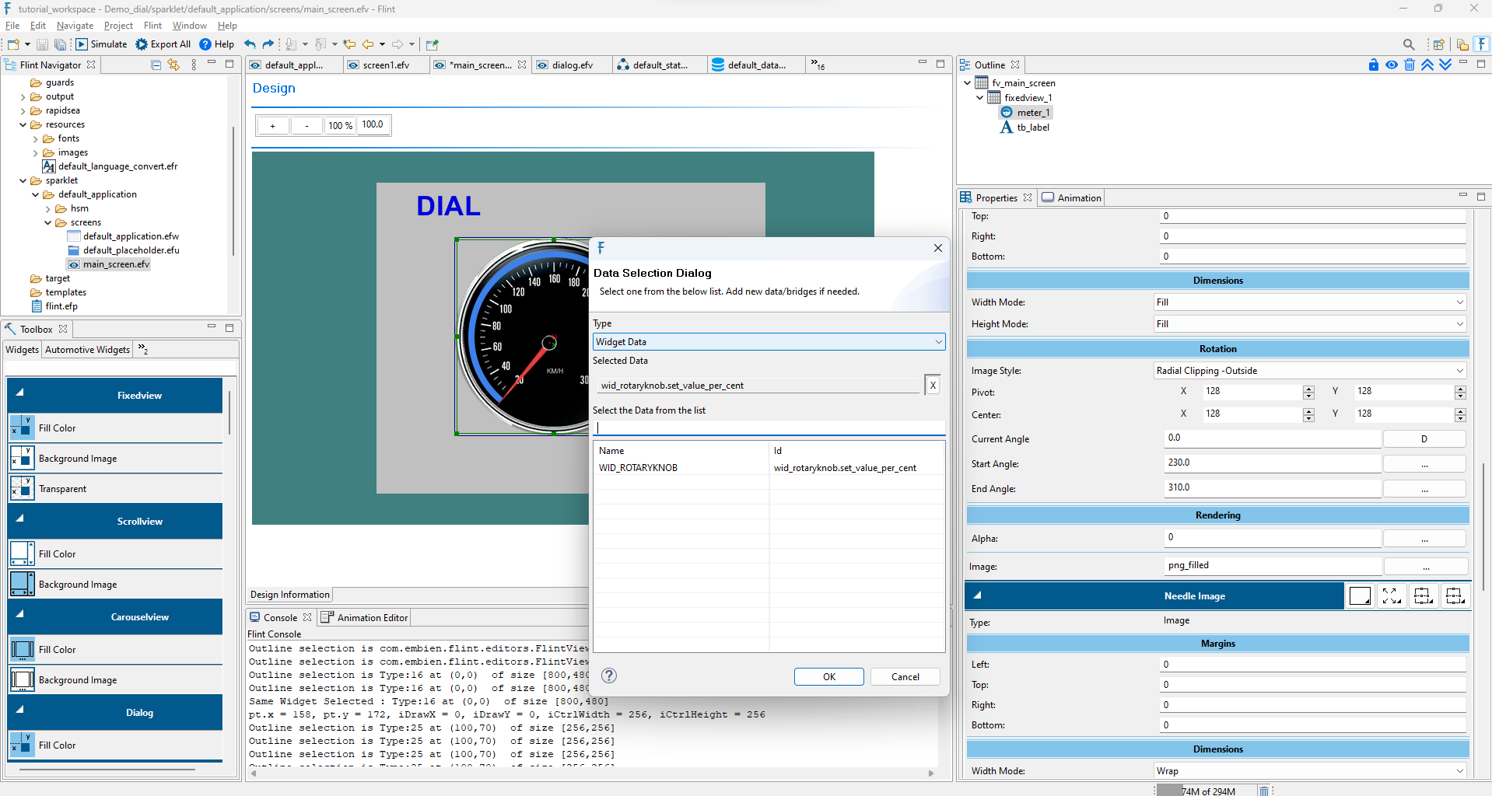Viewport: 1492px width, 796px height.
Task: Open the Image Style Radial Clipping dropdown
Action: pyautogui.click(x=1310, y=371)
